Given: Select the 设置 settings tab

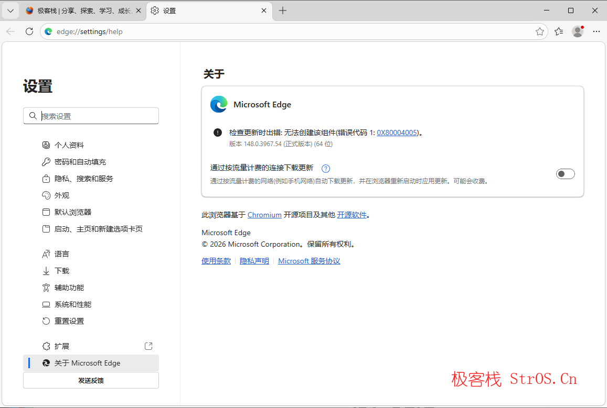Looking at the screenshot, I should click(x=209, y=11).
